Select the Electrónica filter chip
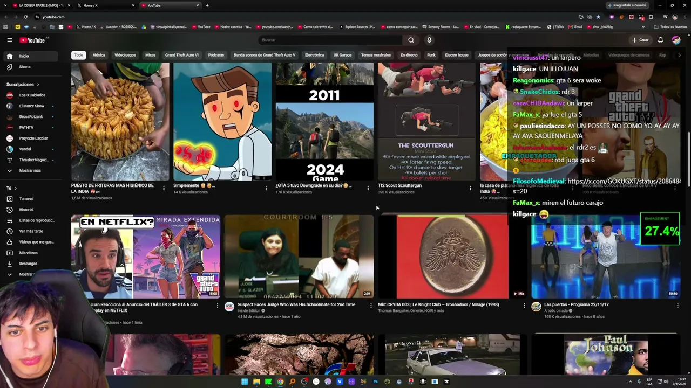 pyautogui.click(x=314, y=55)
